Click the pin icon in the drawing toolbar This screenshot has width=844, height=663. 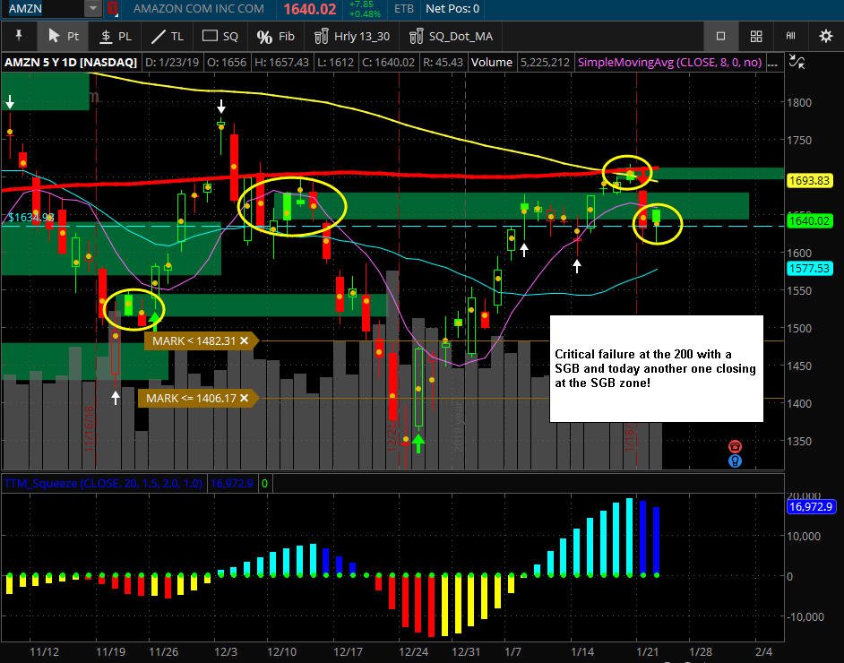point(19,36)
